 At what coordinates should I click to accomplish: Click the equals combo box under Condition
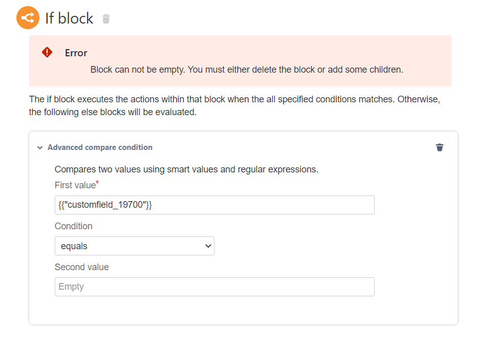coord(134,246)
